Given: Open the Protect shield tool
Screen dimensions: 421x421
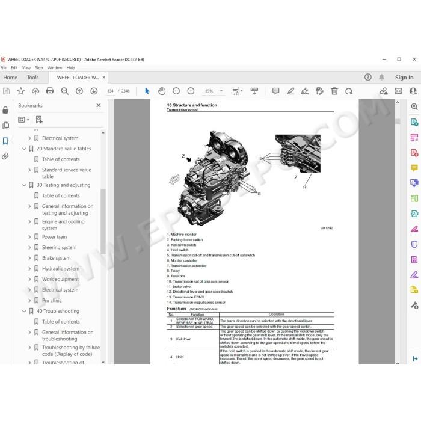Looking at the screenshot, I should [x=414, y=244].
